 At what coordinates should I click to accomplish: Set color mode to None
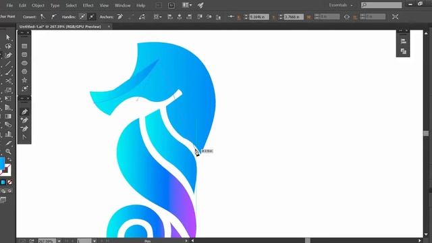click(x=9, y=182)
